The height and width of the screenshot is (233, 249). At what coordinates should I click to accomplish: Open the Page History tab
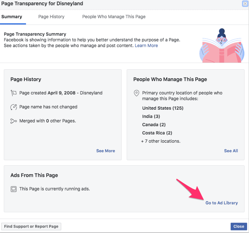(x=51, y=17)
